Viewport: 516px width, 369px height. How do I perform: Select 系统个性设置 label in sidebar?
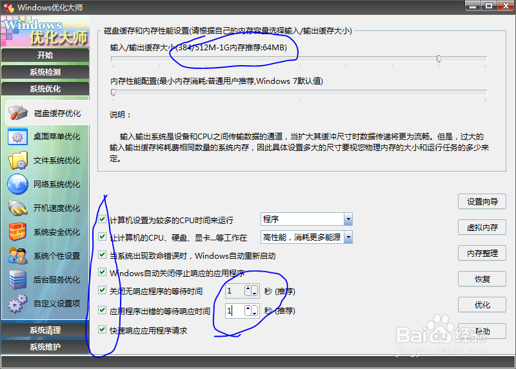pos(57,255)
